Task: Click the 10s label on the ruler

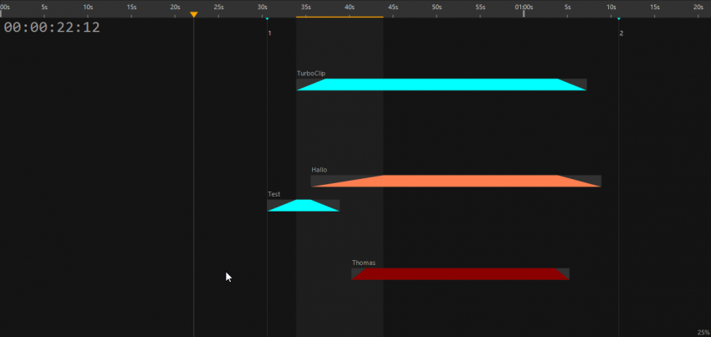Action: pyautogui.click(x=88, y=7)
